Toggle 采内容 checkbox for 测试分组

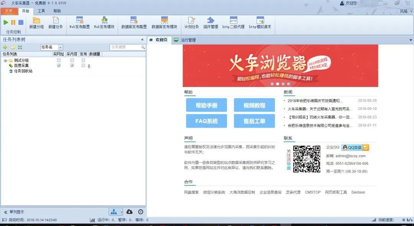tap(72, 61)
